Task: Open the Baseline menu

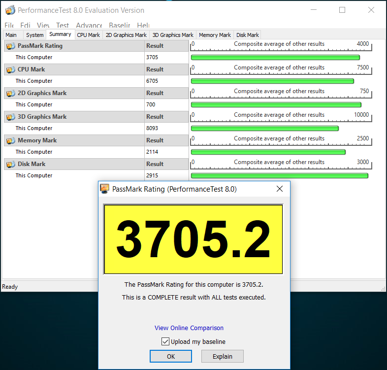Action: 120,25
